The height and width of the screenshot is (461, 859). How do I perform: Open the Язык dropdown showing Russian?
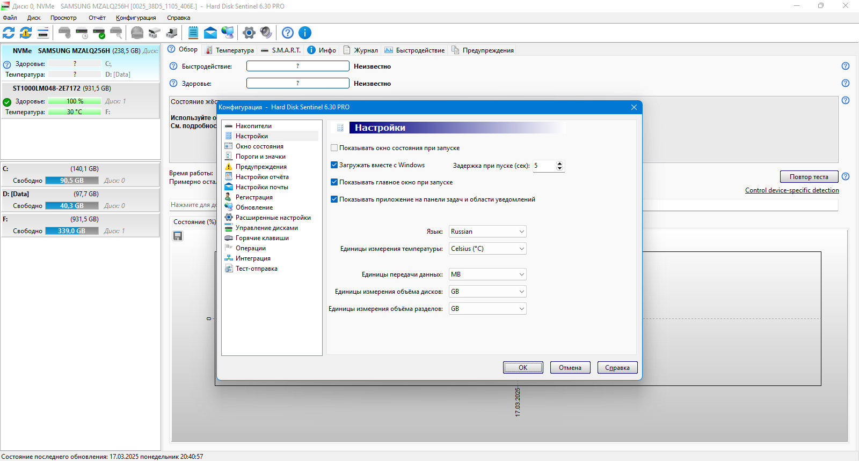pyautogui.click(x=487, y=232)
